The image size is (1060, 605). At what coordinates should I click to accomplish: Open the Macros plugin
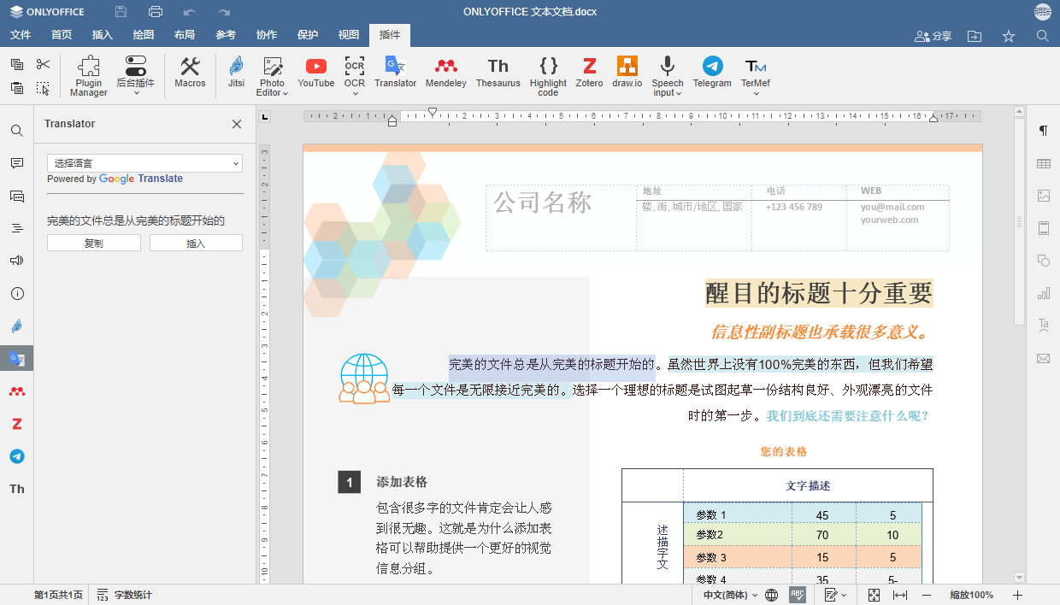[189, 74]
